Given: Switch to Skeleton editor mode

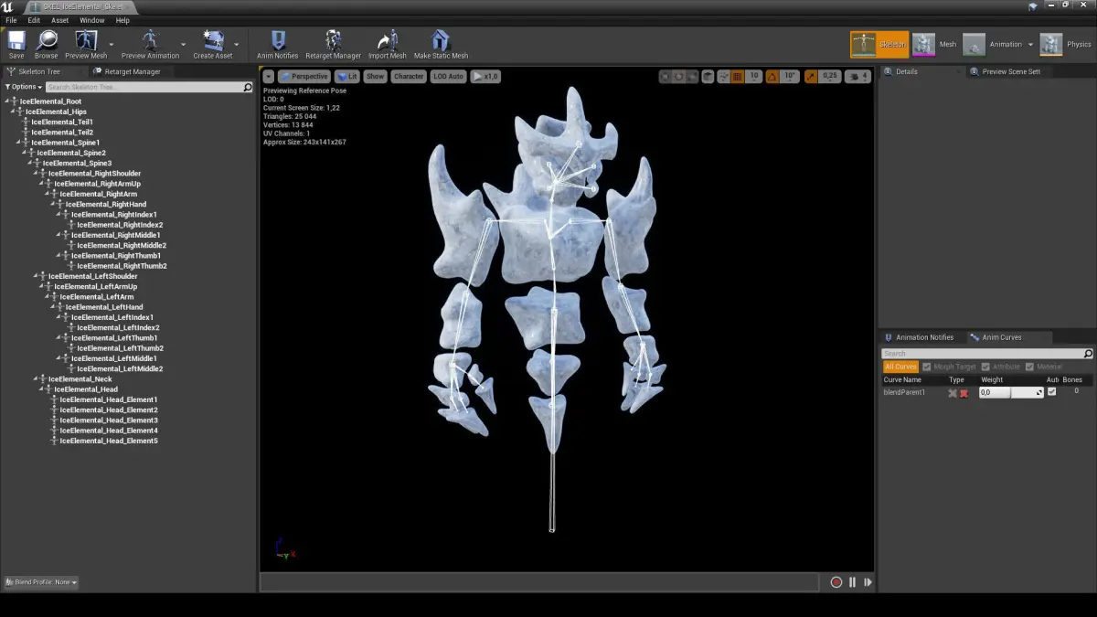Looking at the screenshot, I should coord(879,44).
